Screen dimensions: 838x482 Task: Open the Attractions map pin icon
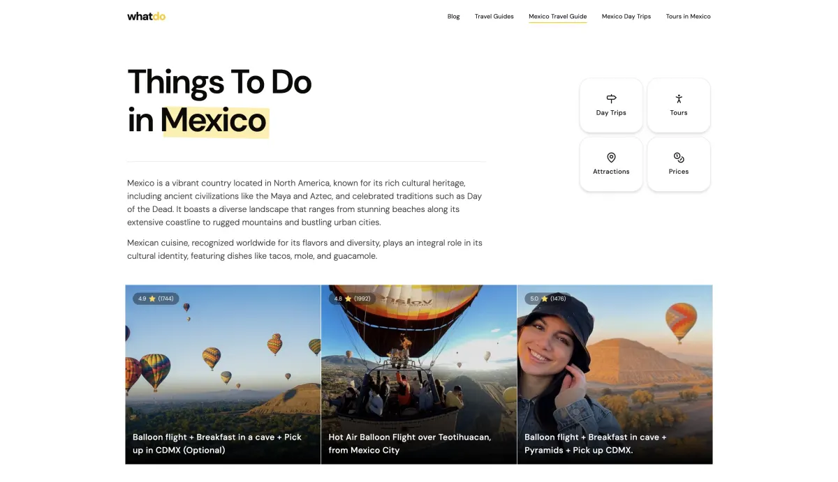611,158
